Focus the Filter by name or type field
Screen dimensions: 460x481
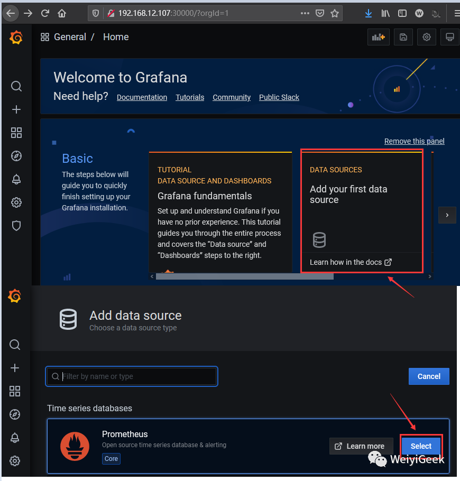tap(132, 376)
